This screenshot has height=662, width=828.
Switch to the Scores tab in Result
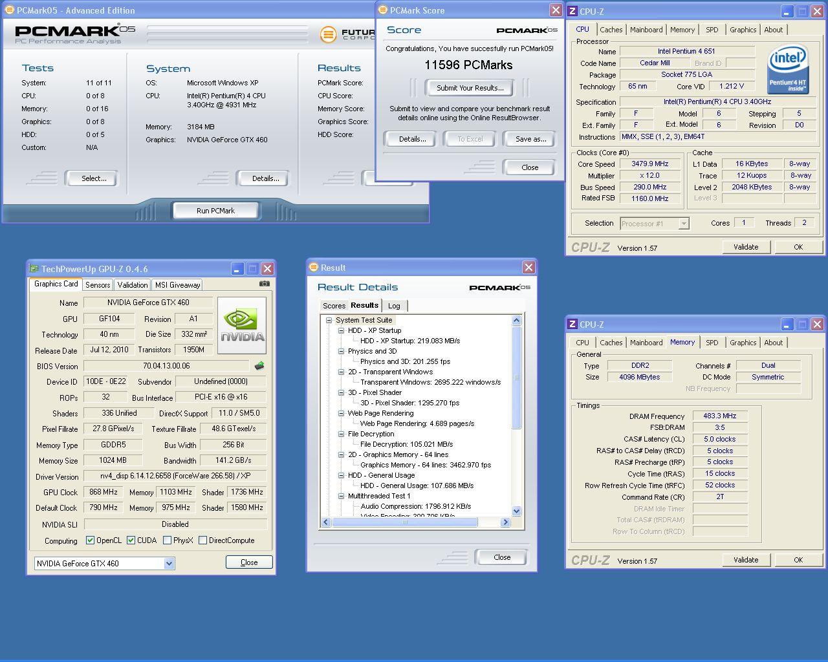point(334,306)
